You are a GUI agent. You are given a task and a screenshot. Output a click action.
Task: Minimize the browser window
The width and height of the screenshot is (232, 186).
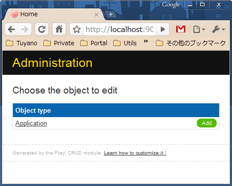[190, 4]
